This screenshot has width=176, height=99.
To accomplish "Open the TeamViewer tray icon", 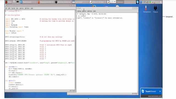I will click(137, 2).
